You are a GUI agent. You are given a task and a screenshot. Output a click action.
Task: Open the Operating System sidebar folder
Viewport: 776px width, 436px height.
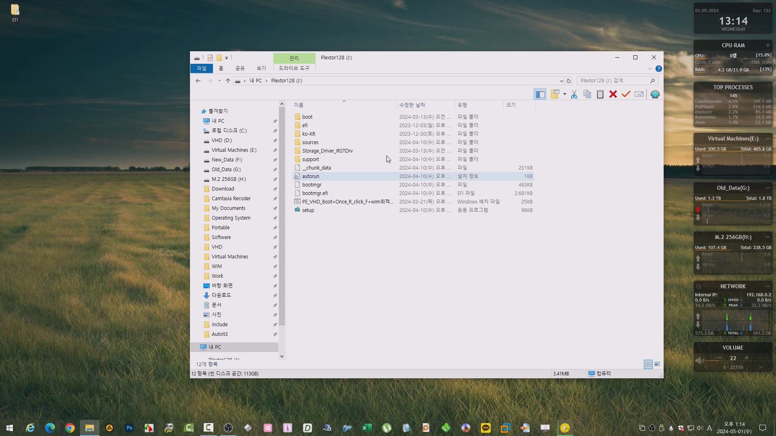(x=231, y=218)
